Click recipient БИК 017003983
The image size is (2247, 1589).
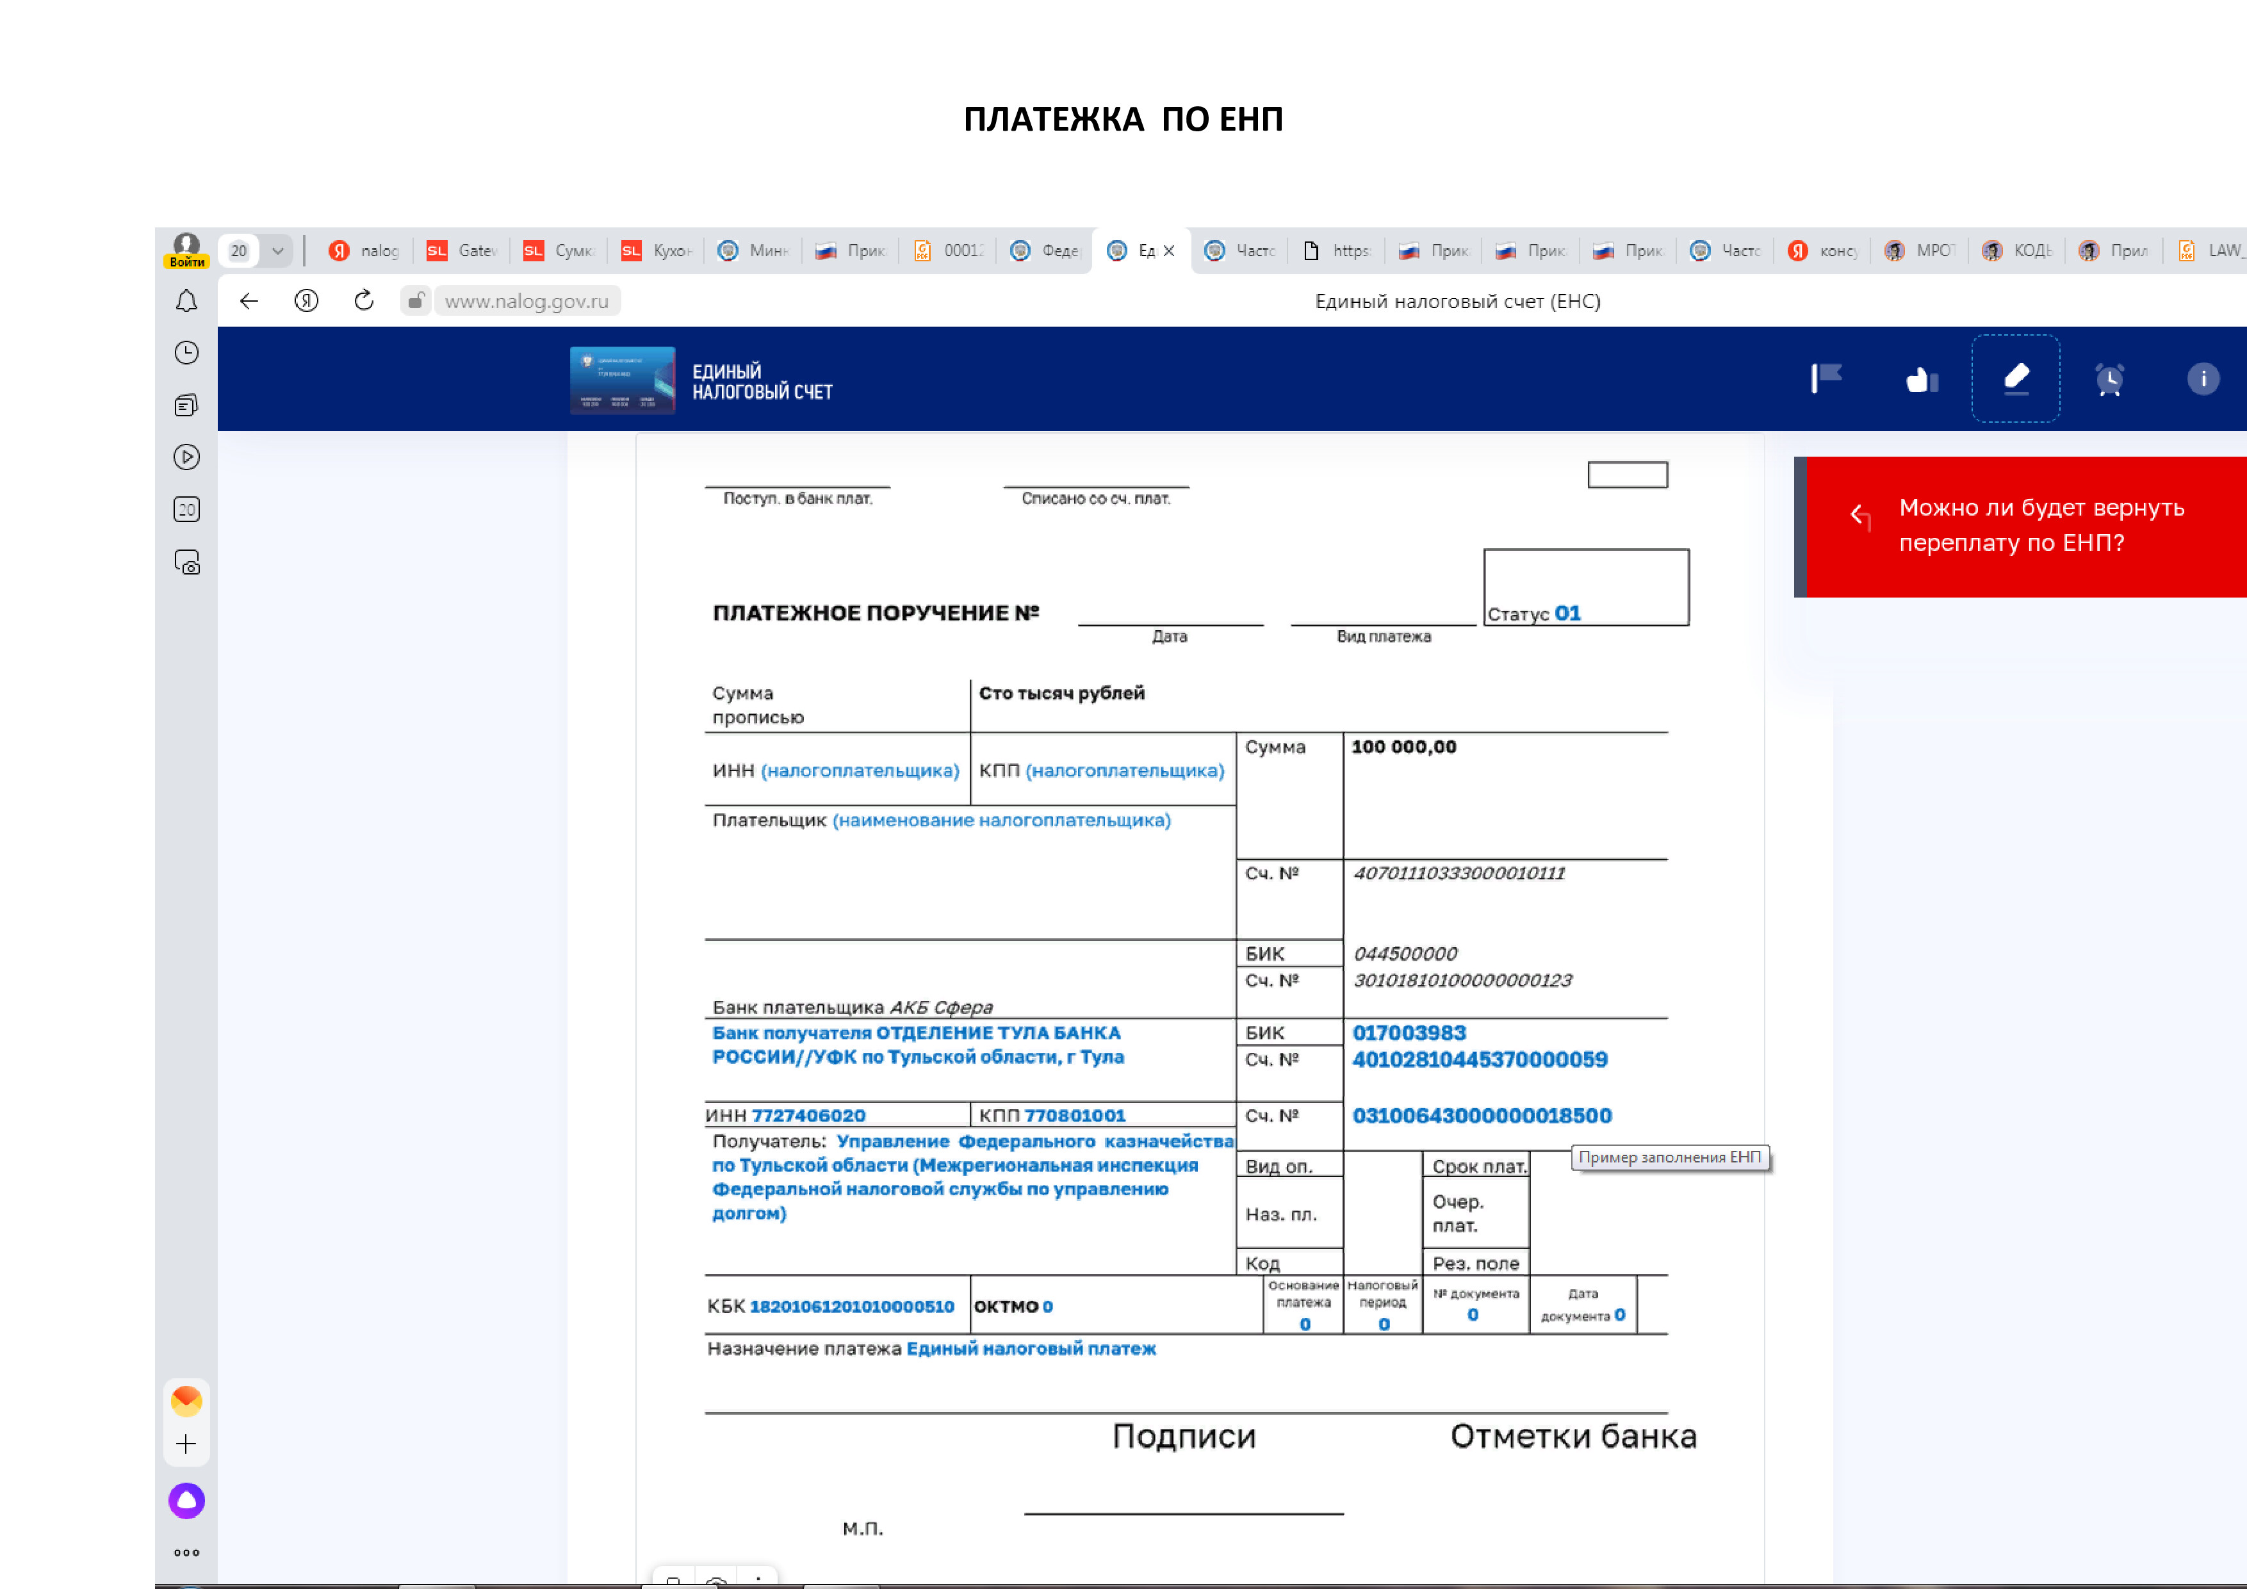(1409, 1032)
